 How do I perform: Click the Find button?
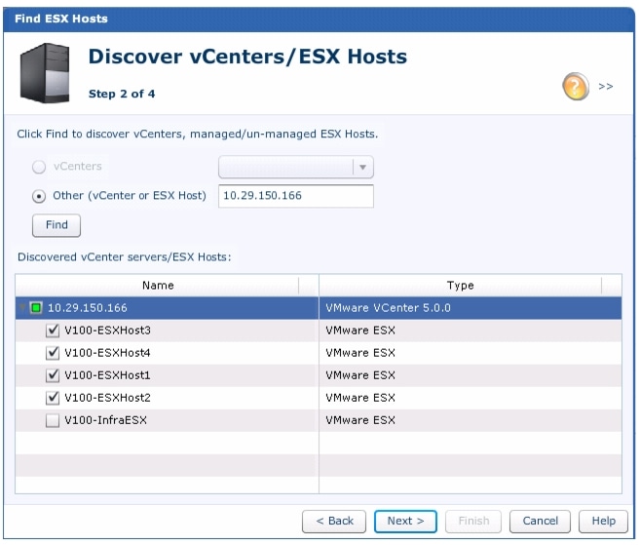tap(56, 225)
